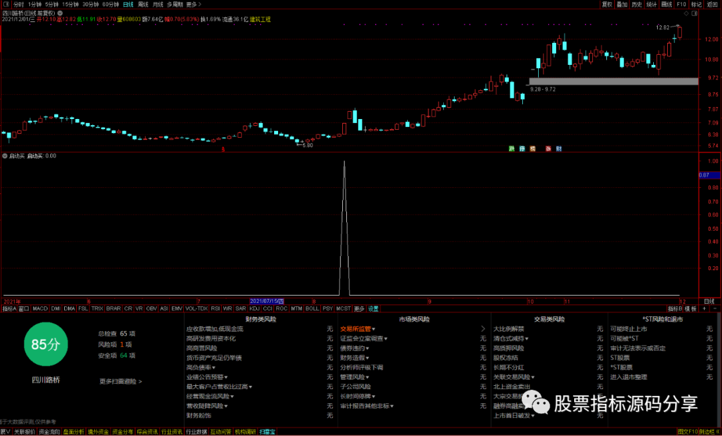The image size is (722, 436).
Task: Expand the 交易所监管 risk item
Action: pos(357,329)
